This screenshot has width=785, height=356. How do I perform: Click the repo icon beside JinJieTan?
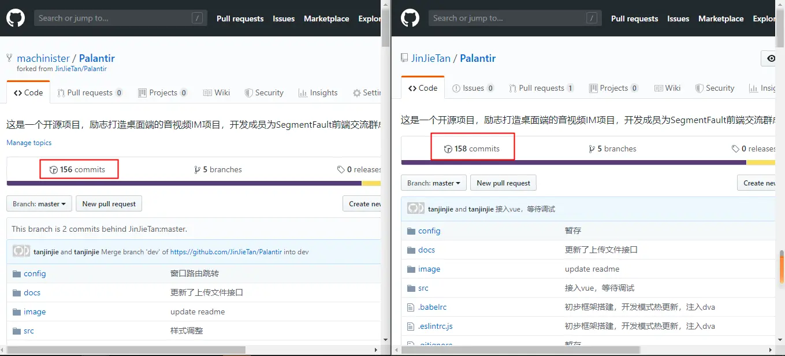pos(404,58)
